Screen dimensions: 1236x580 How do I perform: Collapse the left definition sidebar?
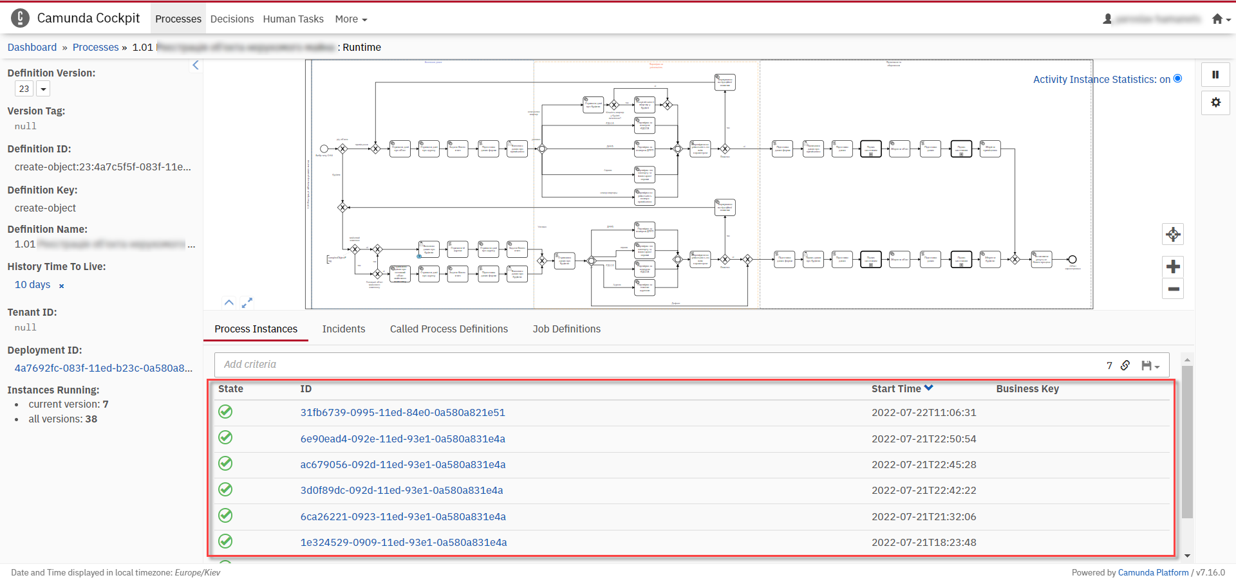[x=196, y=65]
